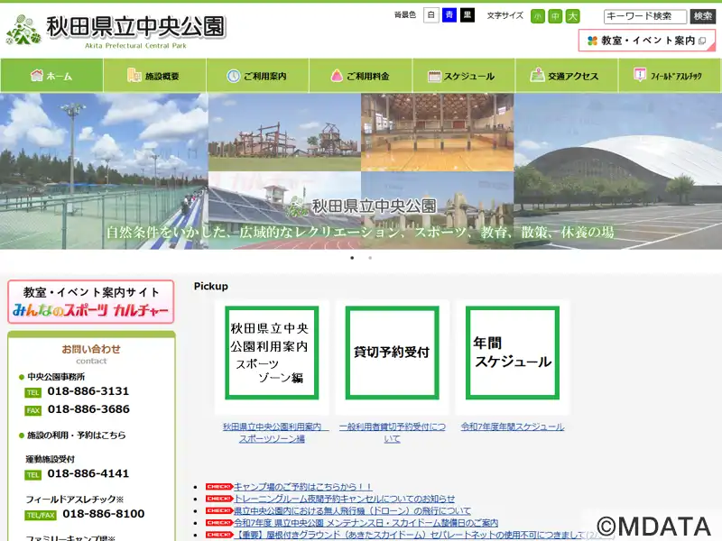Open 教室・イベント案内 top banner link

coord(646,41)
